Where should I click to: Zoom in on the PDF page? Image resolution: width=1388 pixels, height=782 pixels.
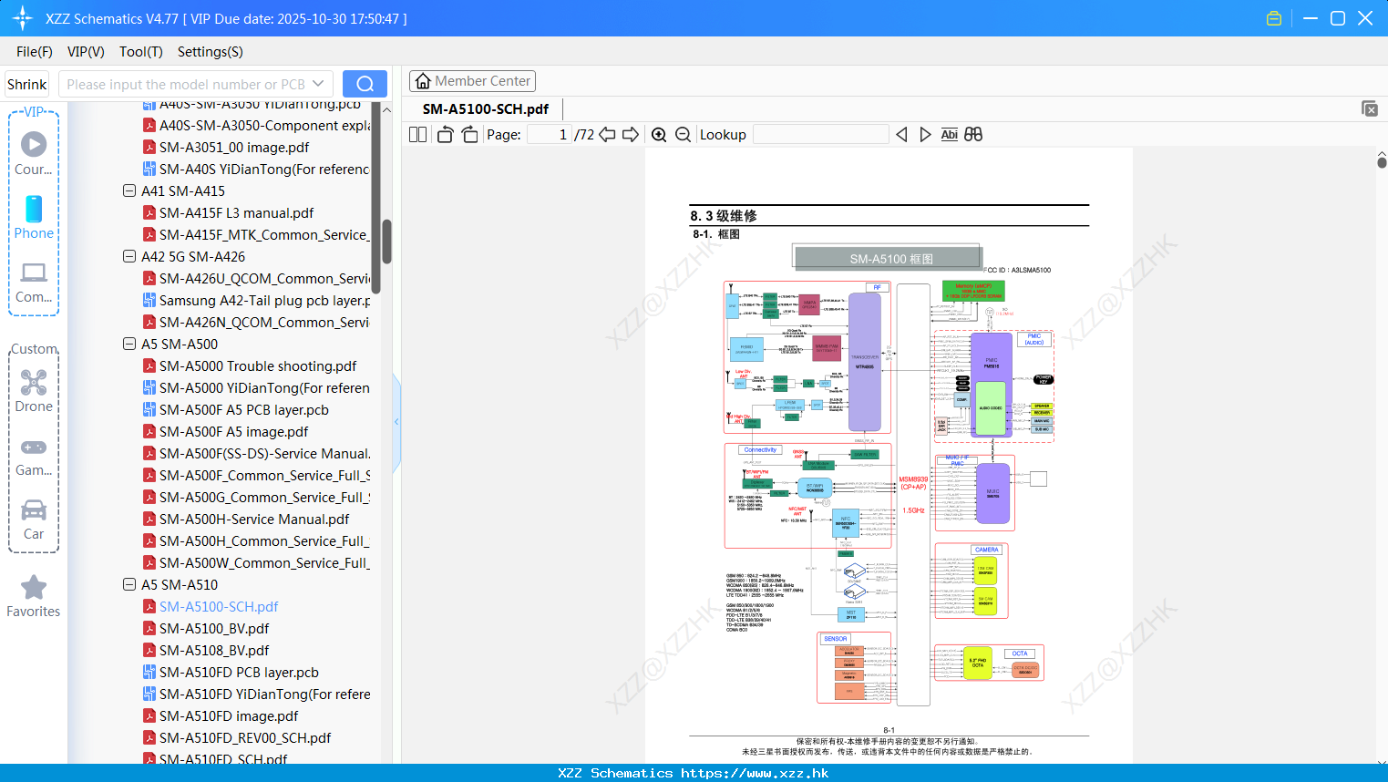click(x=659, y=134)
